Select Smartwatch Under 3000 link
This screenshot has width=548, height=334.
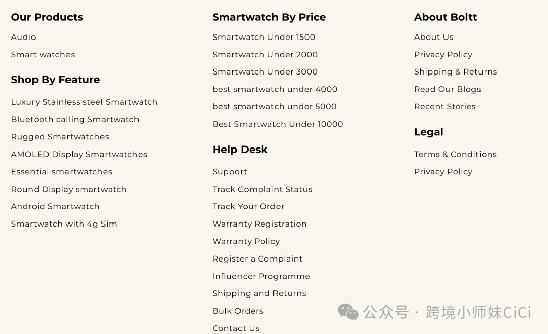coord(265,71)
